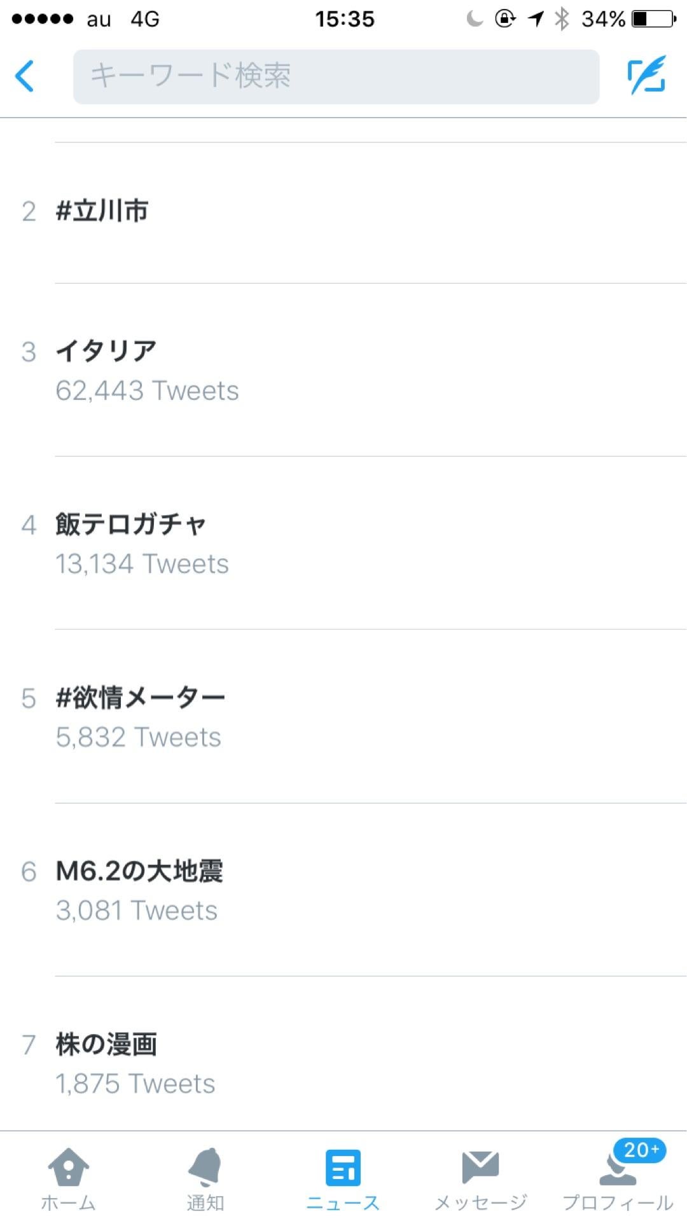Tap the 15:35 clock in status bar
Image resolution: width=687 pixels, height=1221 pixels.
[x=344, y=19]
